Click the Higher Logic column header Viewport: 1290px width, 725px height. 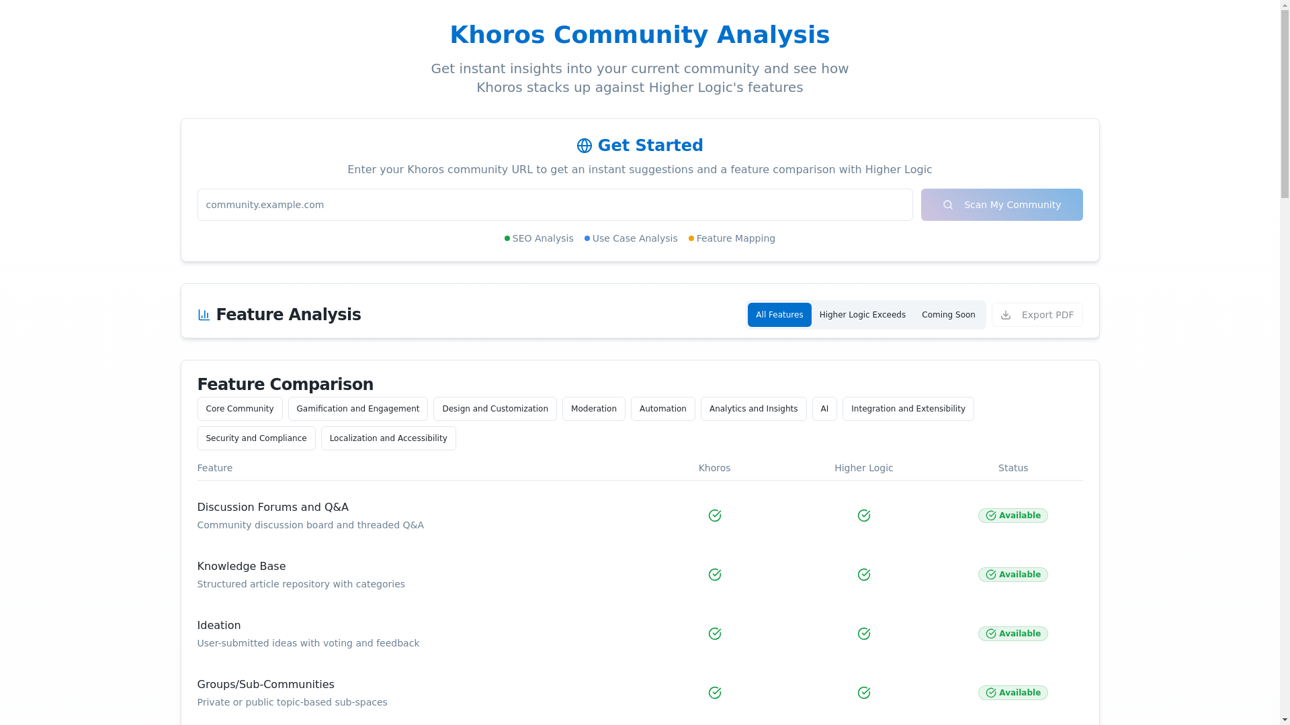tap(863, 468)
